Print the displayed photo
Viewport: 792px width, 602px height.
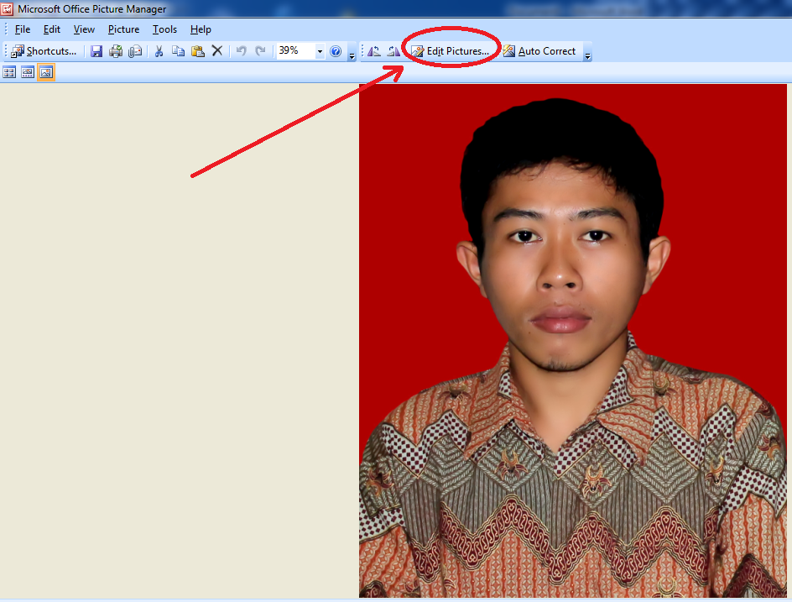point(116,50)
